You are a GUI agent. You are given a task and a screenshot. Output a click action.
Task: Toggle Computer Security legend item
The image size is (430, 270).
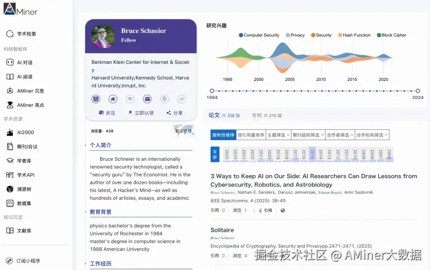[x=259, y=35]
